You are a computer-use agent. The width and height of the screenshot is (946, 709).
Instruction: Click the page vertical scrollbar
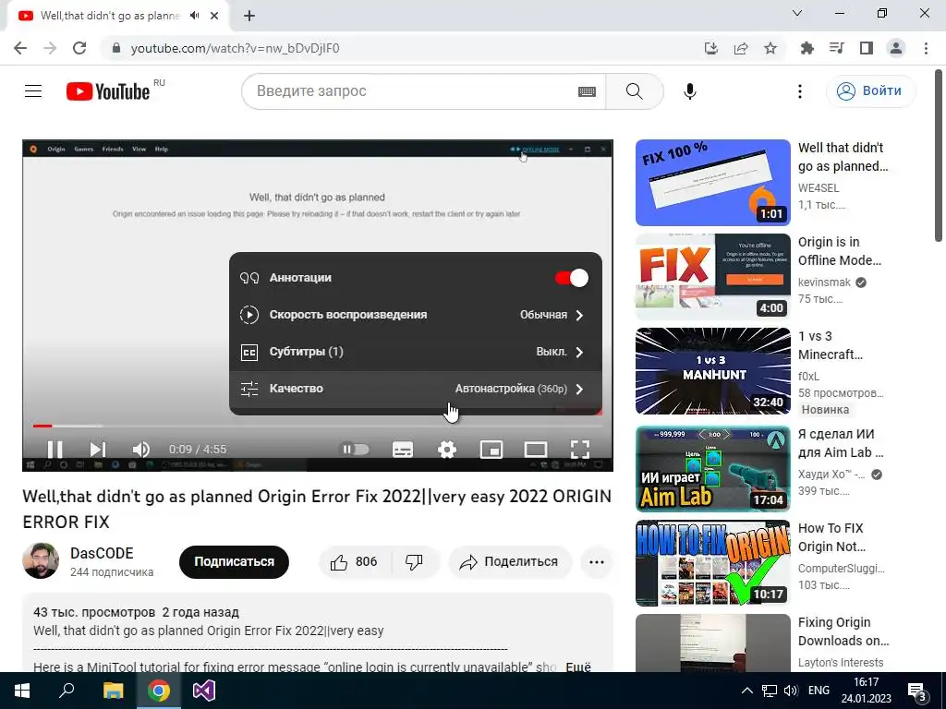(x=939, y=157)
